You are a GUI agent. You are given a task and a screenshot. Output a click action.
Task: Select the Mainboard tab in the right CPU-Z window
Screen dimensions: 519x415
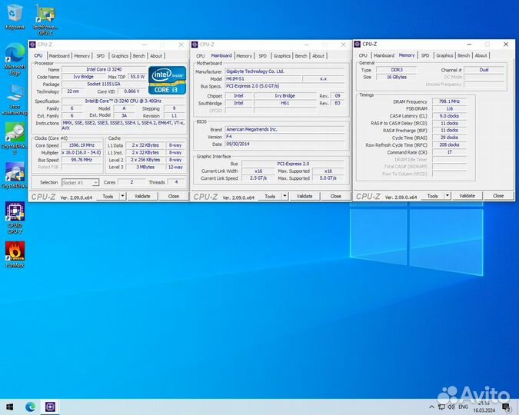[384, 55]
